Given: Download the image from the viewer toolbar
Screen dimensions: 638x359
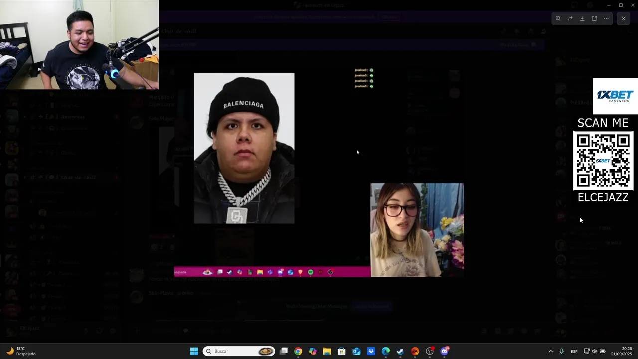Looking at the screenshot, I should (582, 18).
